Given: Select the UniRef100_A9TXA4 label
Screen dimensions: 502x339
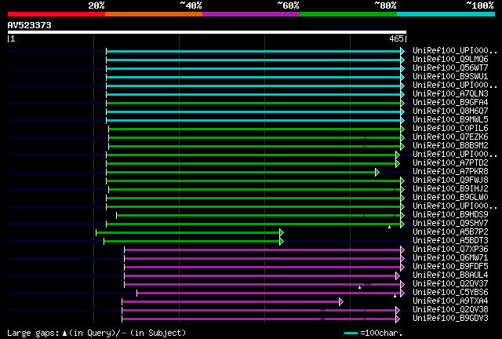Looking at the screenshot, I should [450, 301].
